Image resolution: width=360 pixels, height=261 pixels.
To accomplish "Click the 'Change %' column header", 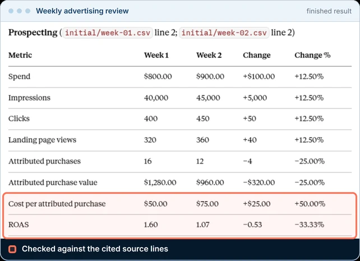I will tap(312, 55).
